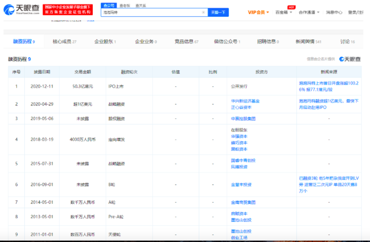The width and height of the screenshot is (370, 242).
Task: Click the 投资方 column header
Action: 261,72
